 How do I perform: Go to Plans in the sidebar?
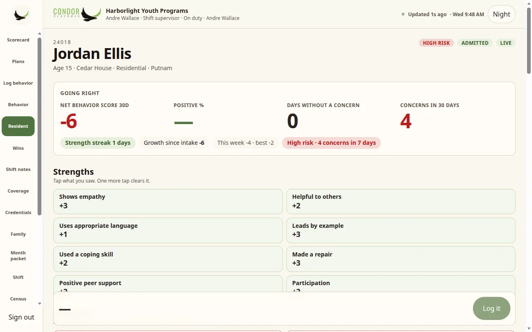click(18, 61)
